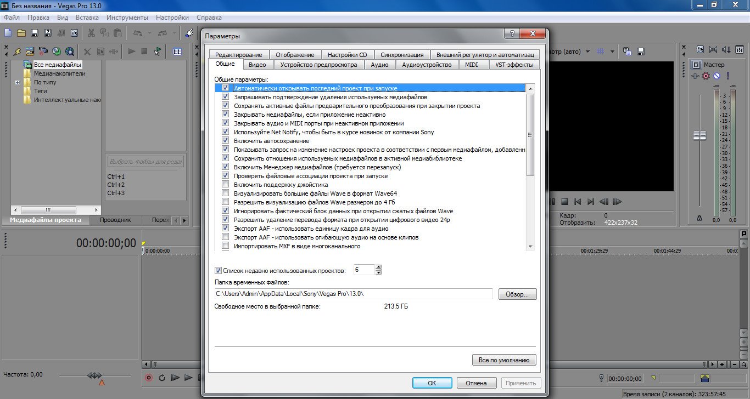Open the preview quality dropdown arrow next to '(авто)'

click(x=587, y=52)
